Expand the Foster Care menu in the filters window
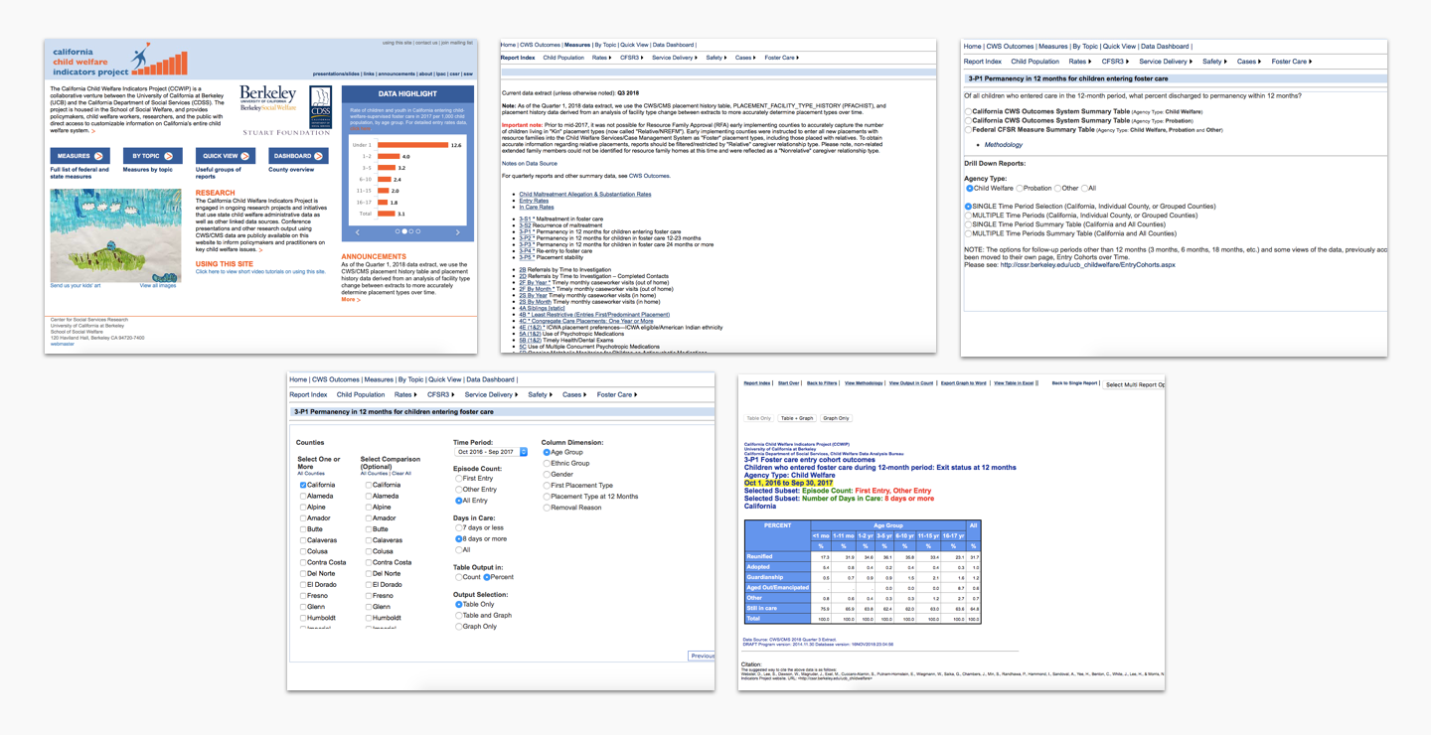This screenshot has height=735, width=1431. point(617,394)
